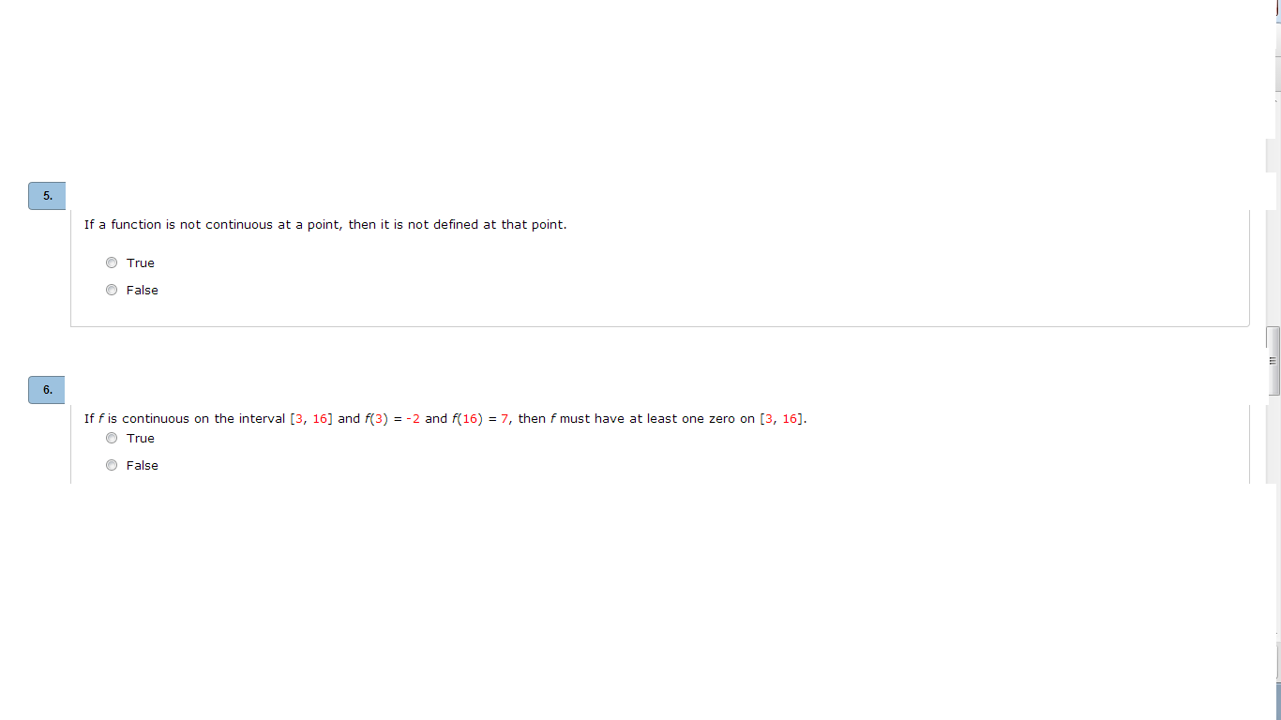This screenshot has width=1281, height=720.
Task: Select the False radio button for question 6
Action: (112, 465)
